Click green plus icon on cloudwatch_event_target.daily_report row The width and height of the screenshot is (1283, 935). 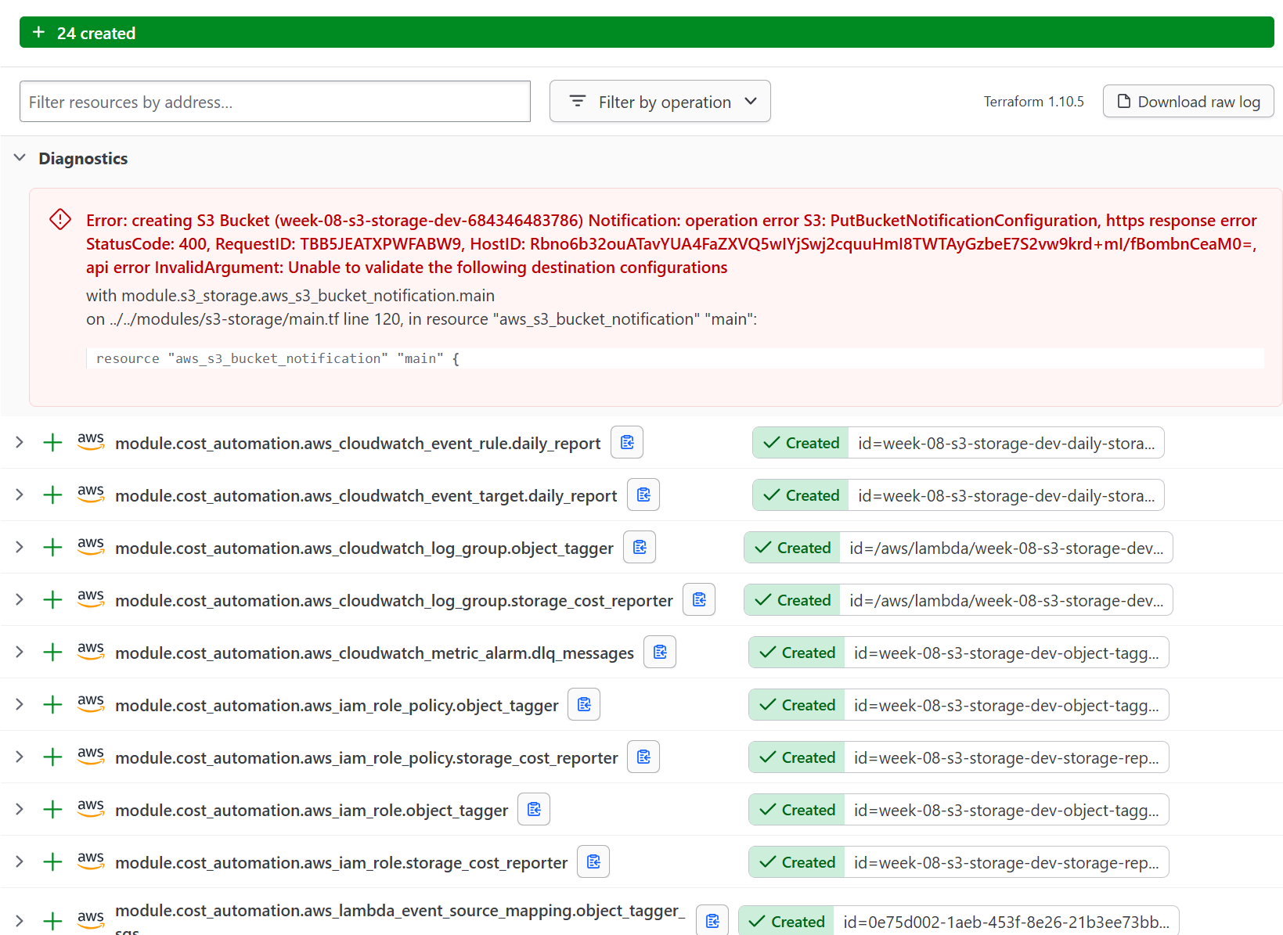coord(52,495)
